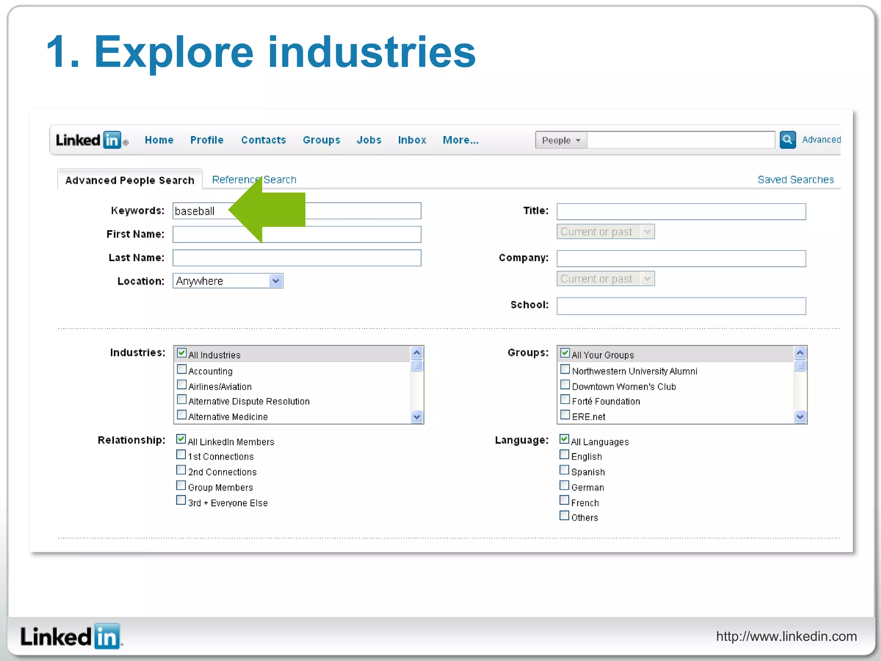Click the School input field
Viewport: 881px width, 661px height.
click(681, 306)
